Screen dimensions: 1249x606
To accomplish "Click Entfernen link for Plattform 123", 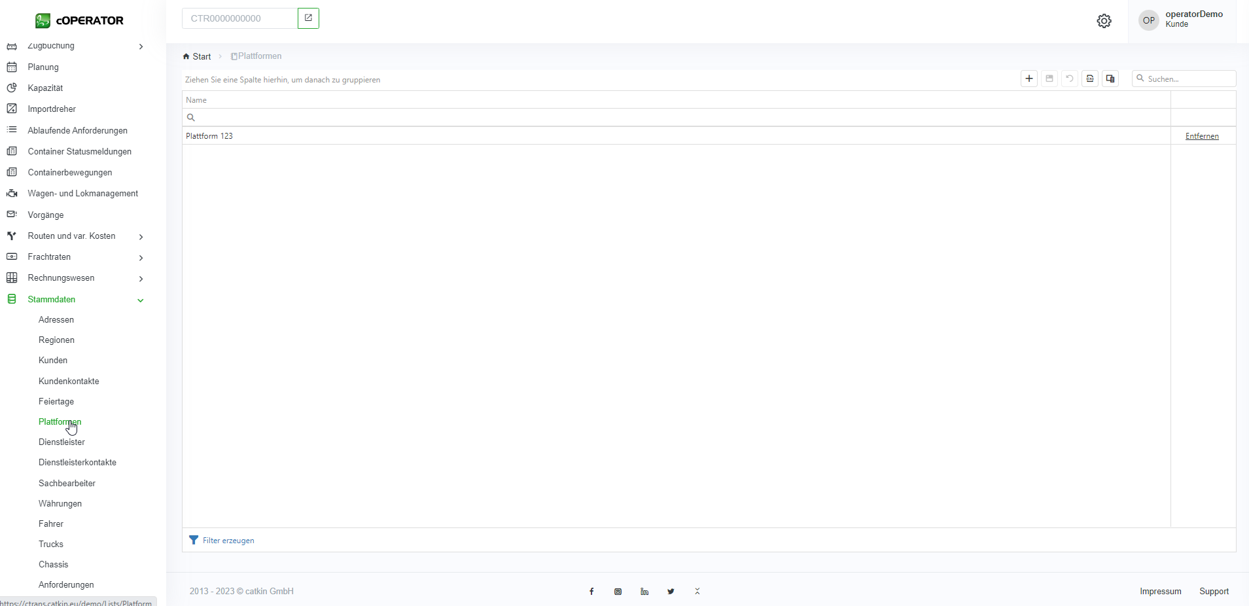I will 1202,136.
